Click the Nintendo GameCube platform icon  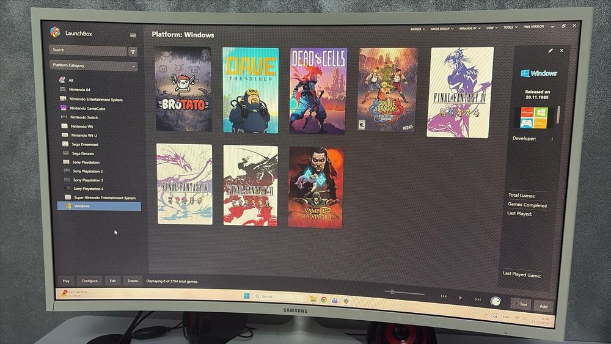click(x=64, y=108)
